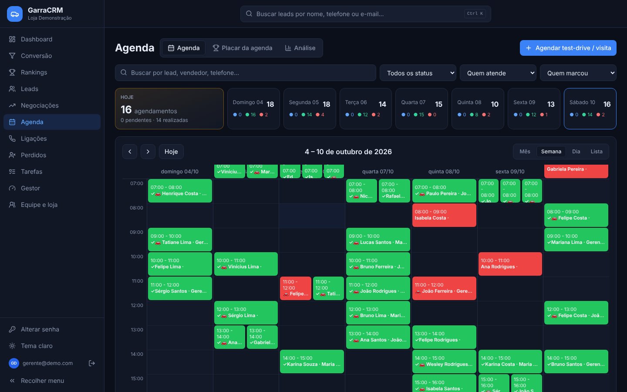Screen dimensions: 627x392
Task: Log out using the exit icon
Action: point(92,363)
